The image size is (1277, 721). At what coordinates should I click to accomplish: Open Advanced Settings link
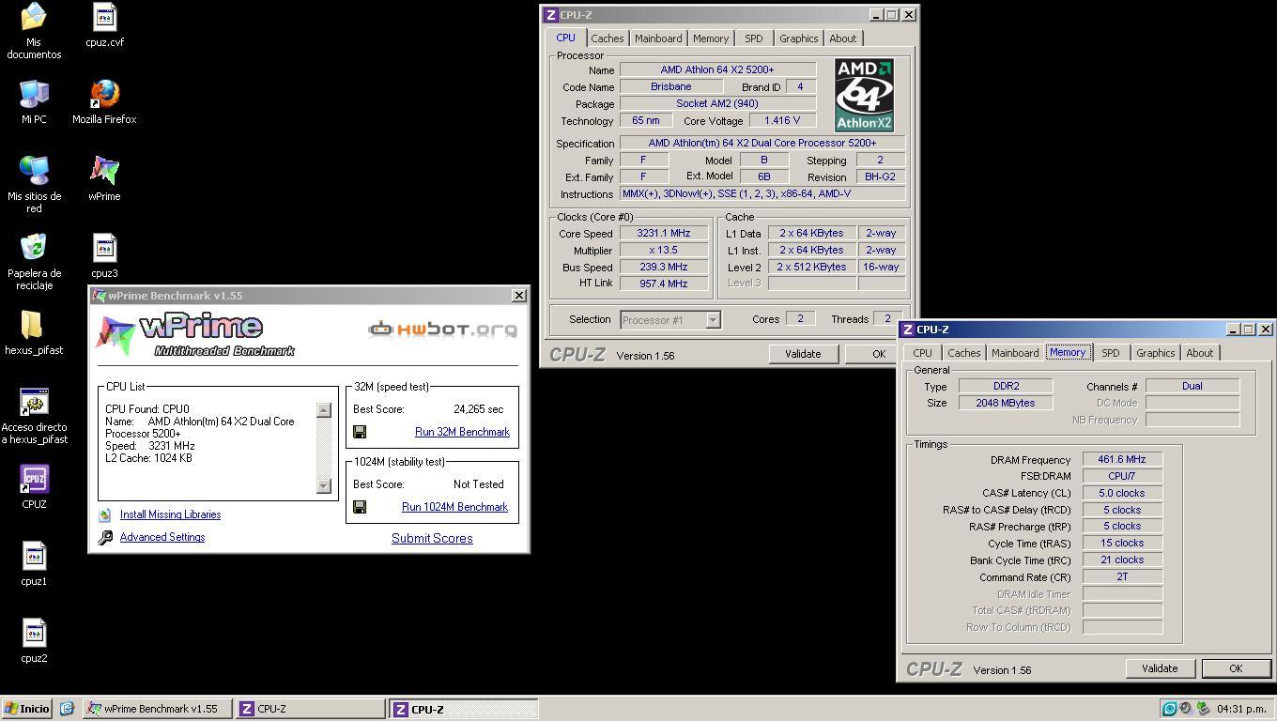coord(162,537)
